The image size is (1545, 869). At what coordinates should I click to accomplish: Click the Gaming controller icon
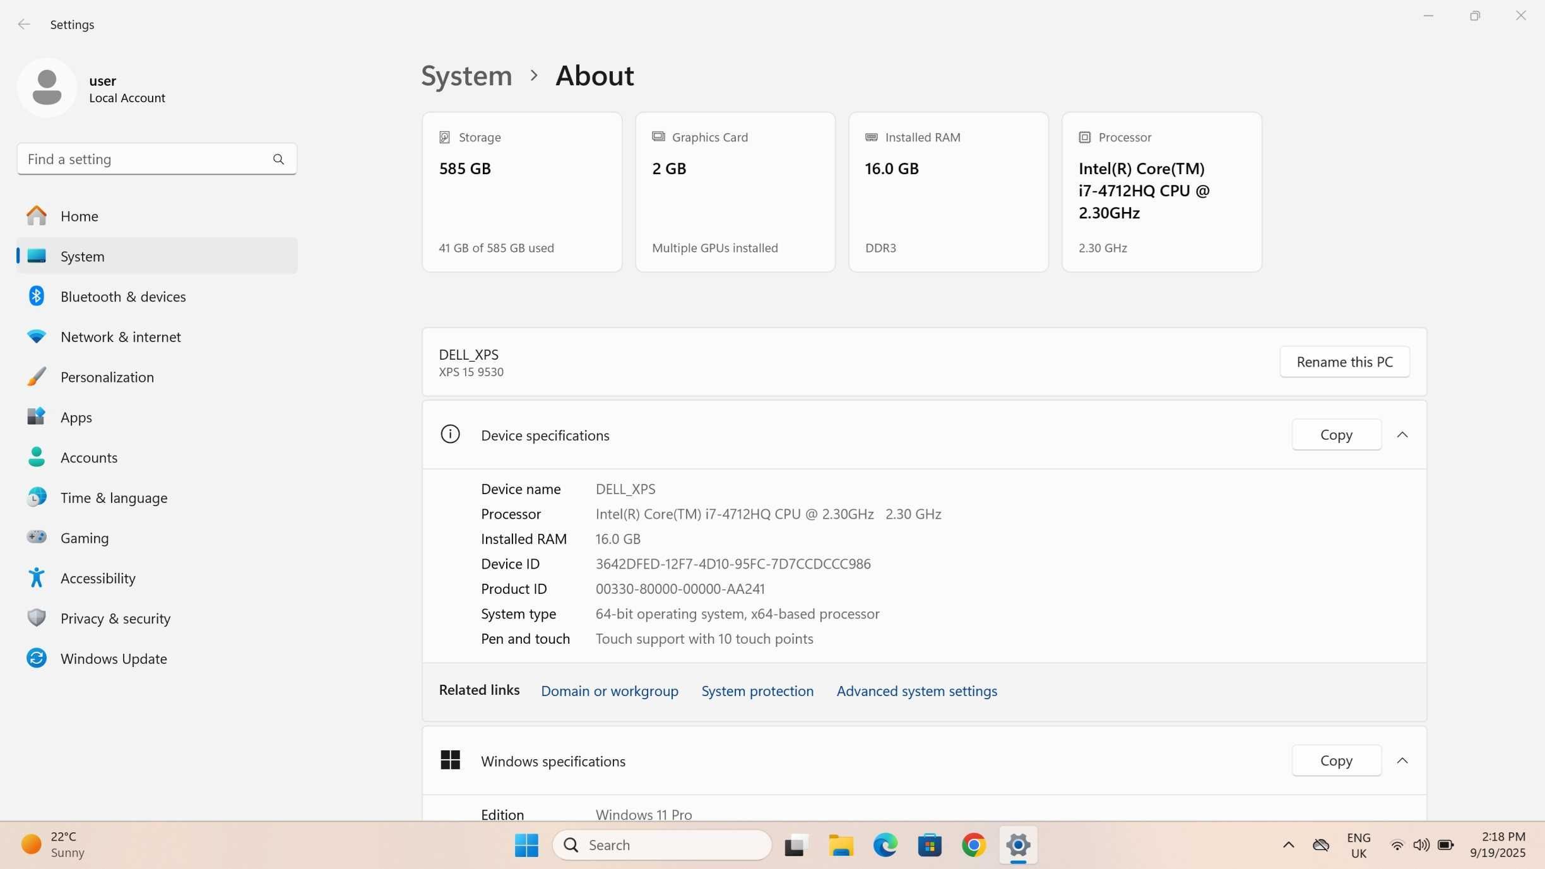(37, 537)
